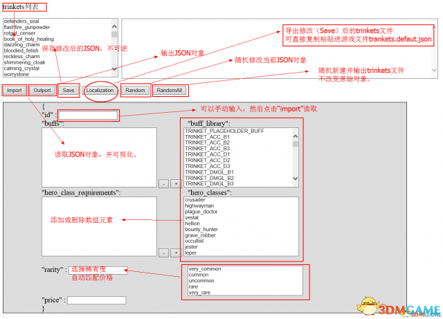Select jester in hero_classes
This screenshot has height=319, width=443.
pyautogui.click(x=191, y=247)
